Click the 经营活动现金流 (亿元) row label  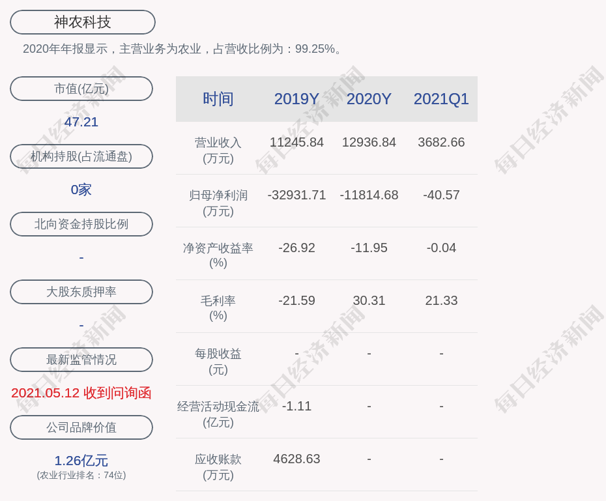(218, 414)
